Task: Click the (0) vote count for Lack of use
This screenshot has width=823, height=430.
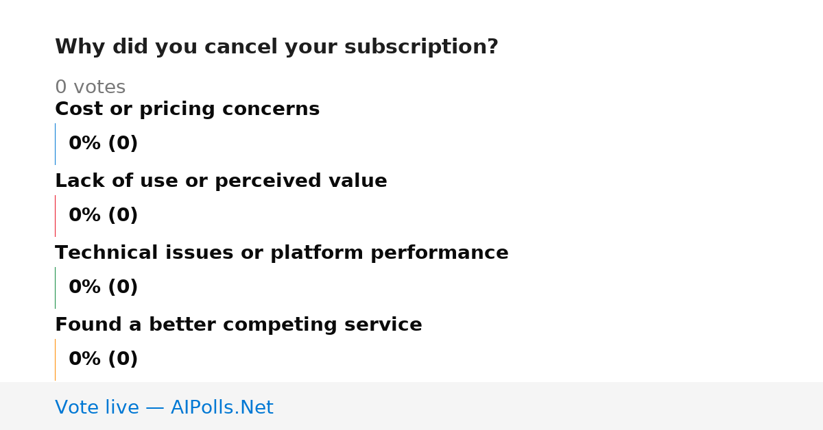Action: (123, 216)
